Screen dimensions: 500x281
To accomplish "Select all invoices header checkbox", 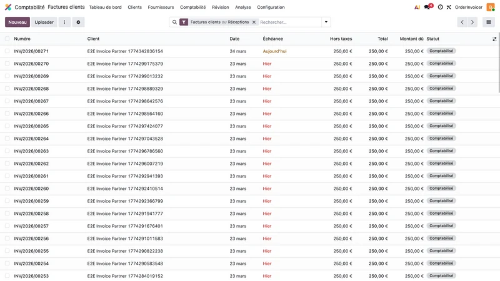I will click(7, 39).
